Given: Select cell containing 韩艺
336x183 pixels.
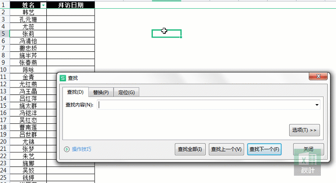Looking at the screenshot, I should pos(28,12).
